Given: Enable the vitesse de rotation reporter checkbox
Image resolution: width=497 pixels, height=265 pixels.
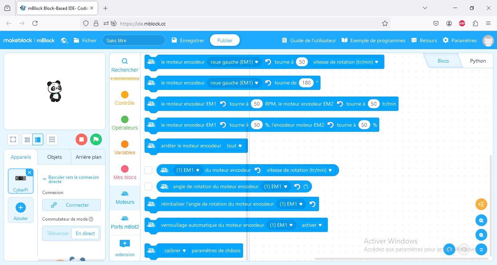Looking at the screenshot, I should point(148,170).
